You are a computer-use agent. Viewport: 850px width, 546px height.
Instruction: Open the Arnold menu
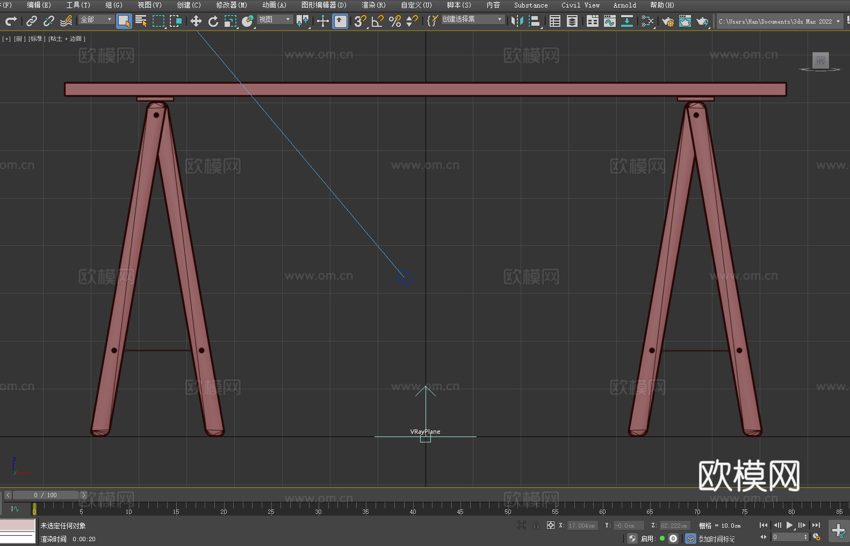624,5
